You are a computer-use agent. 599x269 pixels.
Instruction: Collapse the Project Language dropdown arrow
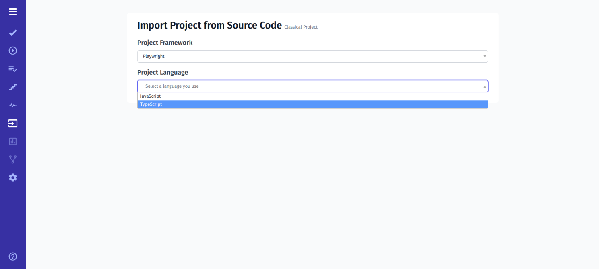[484, 86]
